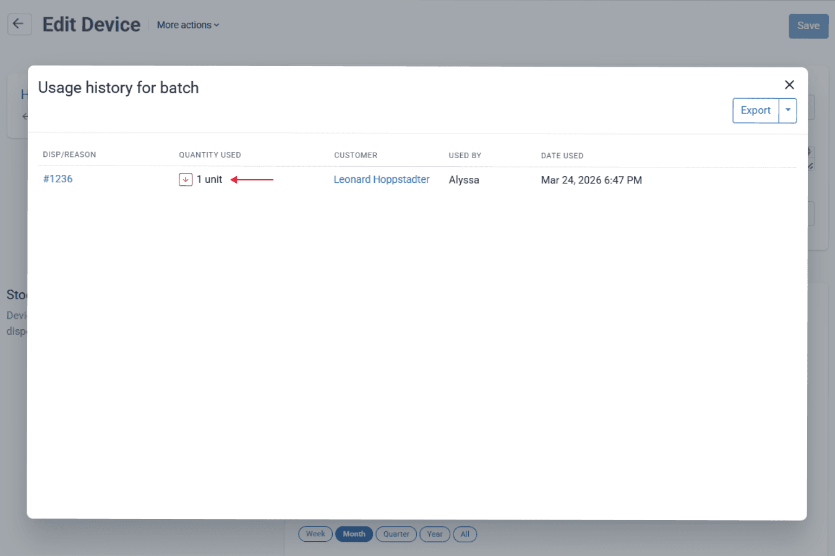Click the back arrow beside Edit Device
This screenshot has height=556, width=835.
[x=19, y=24]
